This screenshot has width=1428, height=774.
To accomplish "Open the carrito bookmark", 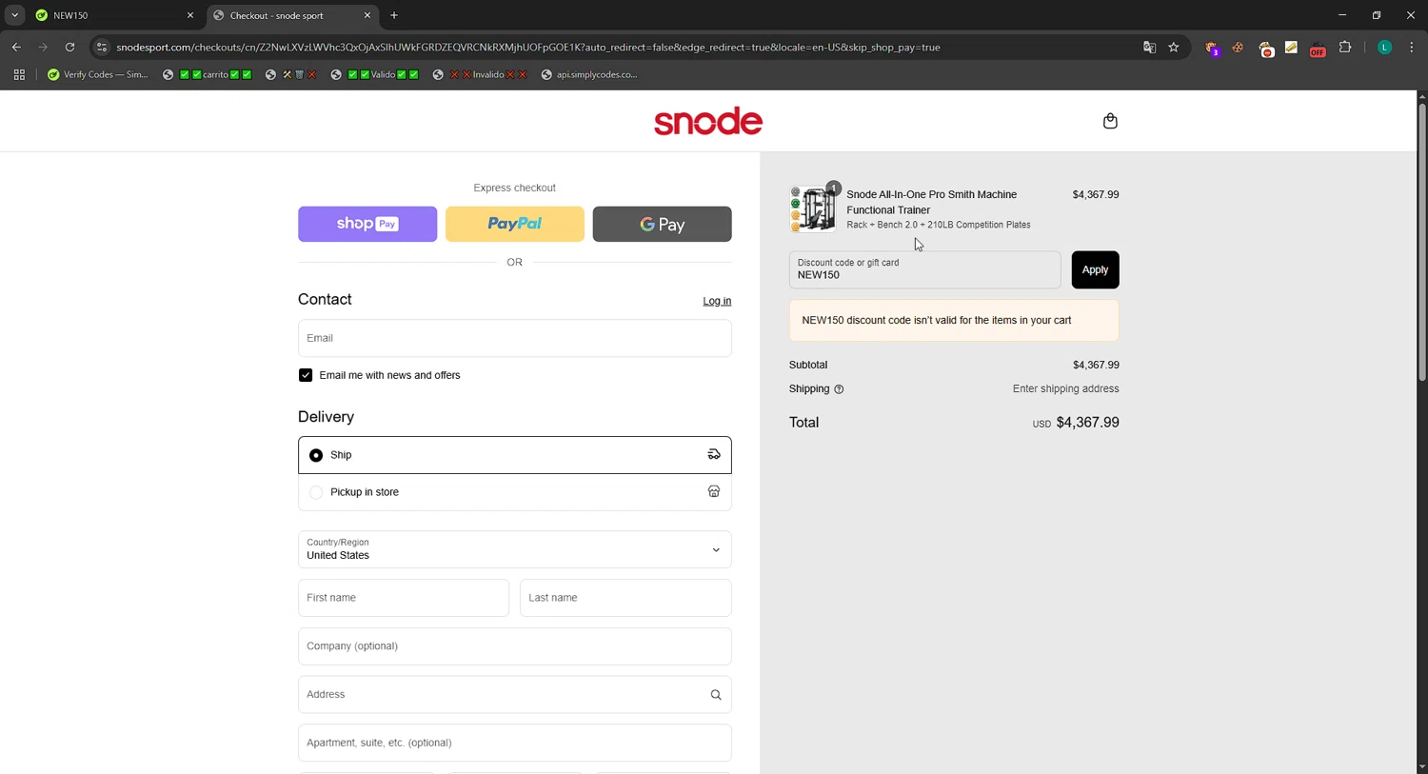I will (207, 74).
